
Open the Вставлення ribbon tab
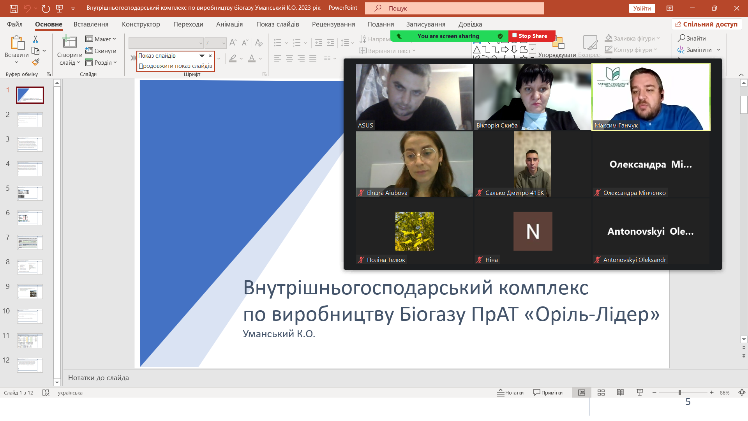pyautogui.click(x=91, y=24)
